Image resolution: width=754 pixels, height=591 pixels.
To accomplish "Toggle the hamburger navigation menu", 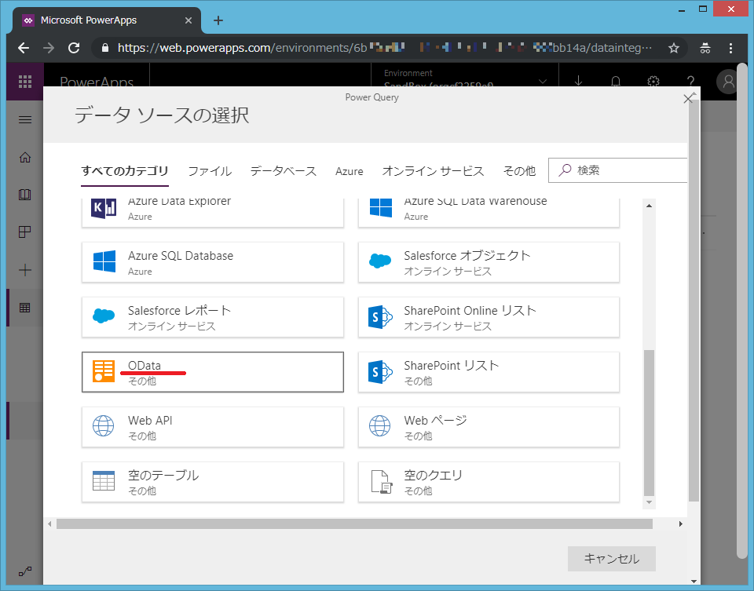I will [x=25, y=119].
